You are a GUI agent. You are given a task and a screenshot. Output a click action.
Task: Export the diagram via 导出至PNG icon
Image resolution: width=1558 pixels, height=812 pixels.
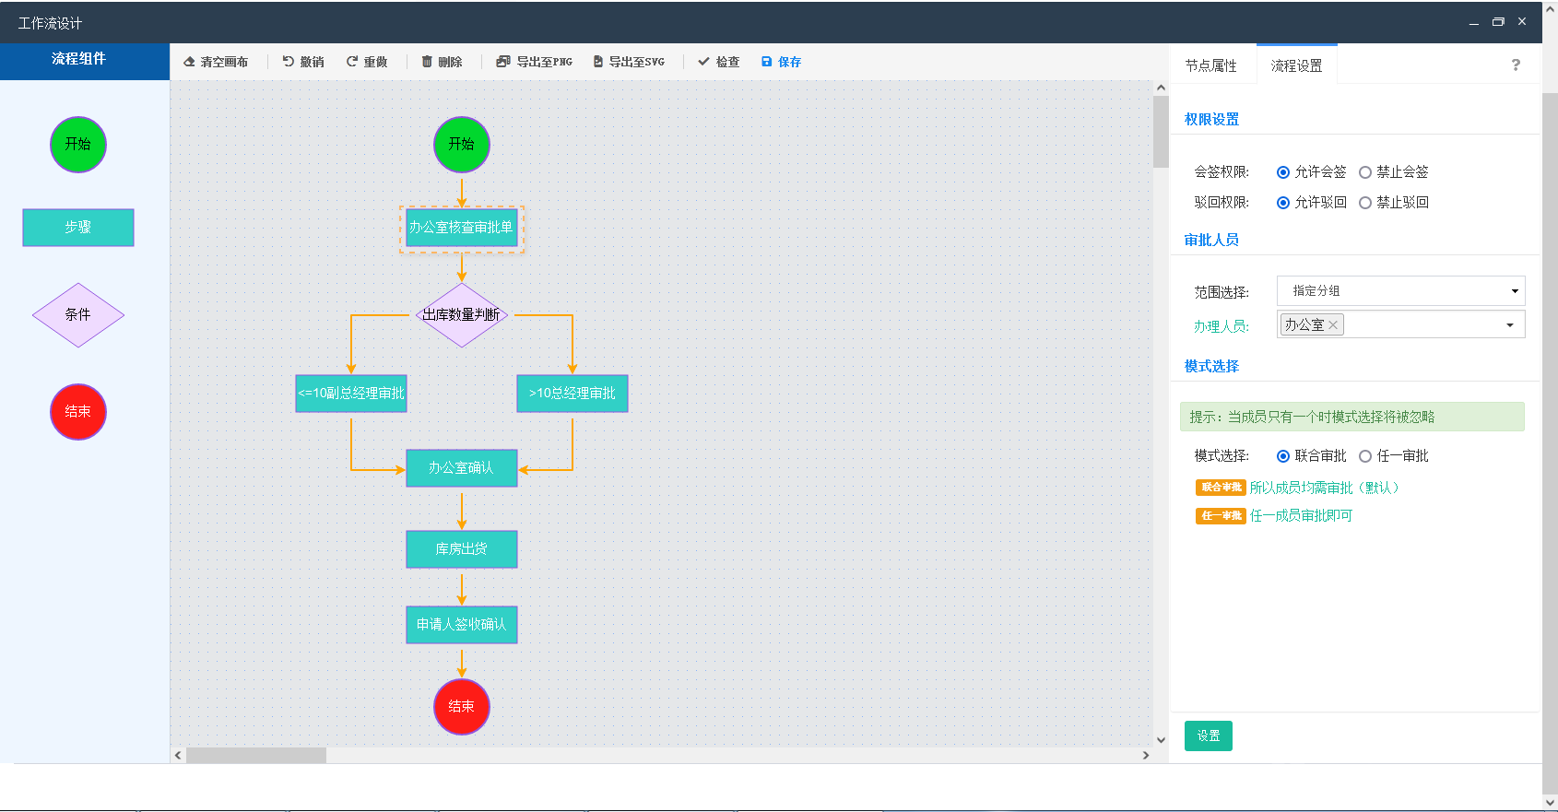[x=502, y=62]
